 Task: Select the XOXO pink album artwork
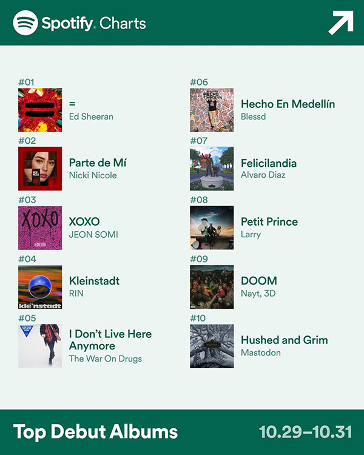point(40,228)
